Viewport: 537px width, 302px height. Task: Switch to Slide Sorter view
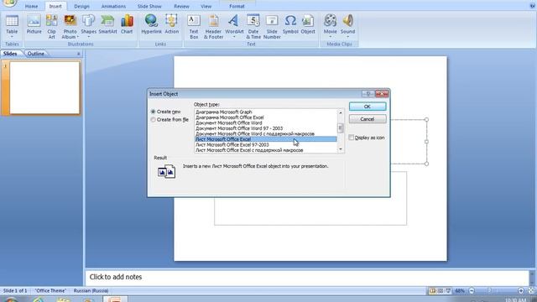441,291
